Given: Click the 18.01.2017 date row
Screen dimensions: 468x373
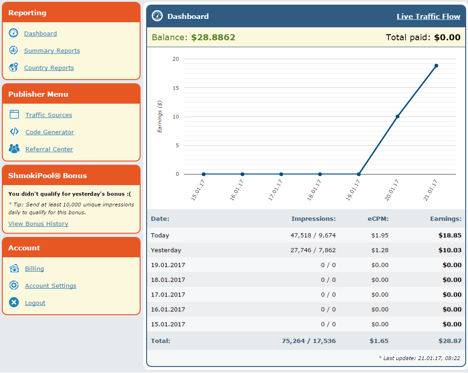Looking at the screenshot, I should (306, 280).
